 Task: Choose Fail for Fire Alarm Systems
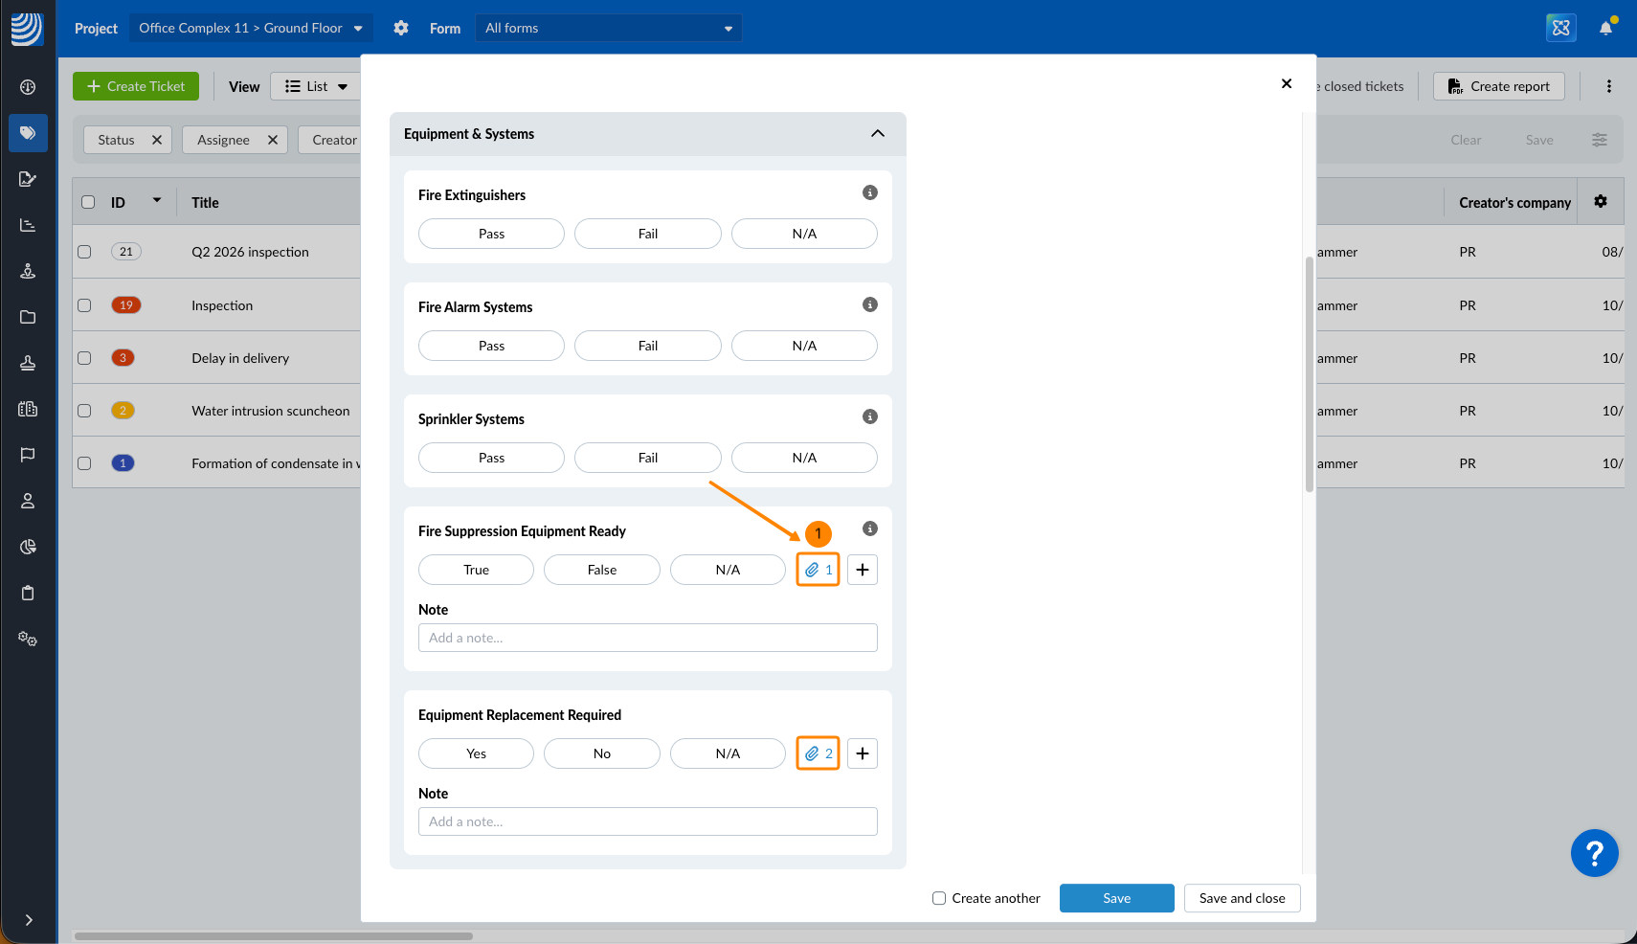[x=647, y=346]
